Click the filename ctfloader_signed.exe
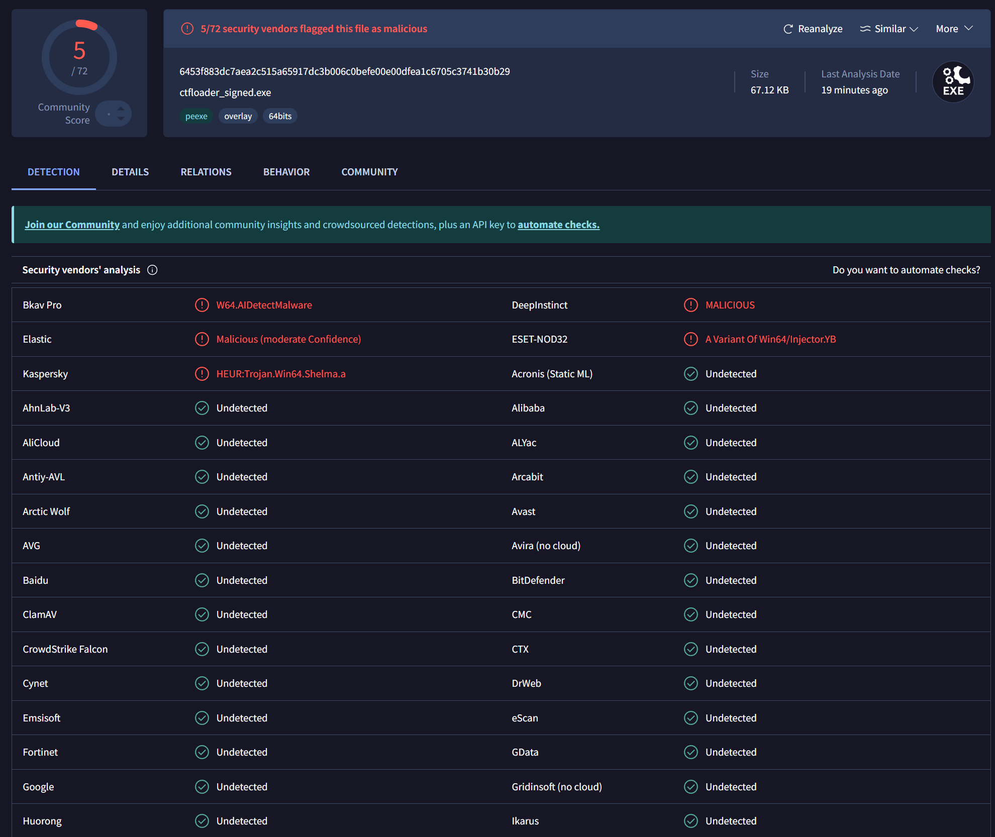995x837 pixels. click(225, 92)
